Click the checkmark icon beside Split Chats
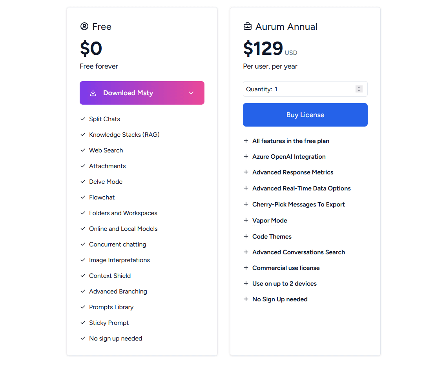Screen dimensions: 445x366 (x=83, y=119)
